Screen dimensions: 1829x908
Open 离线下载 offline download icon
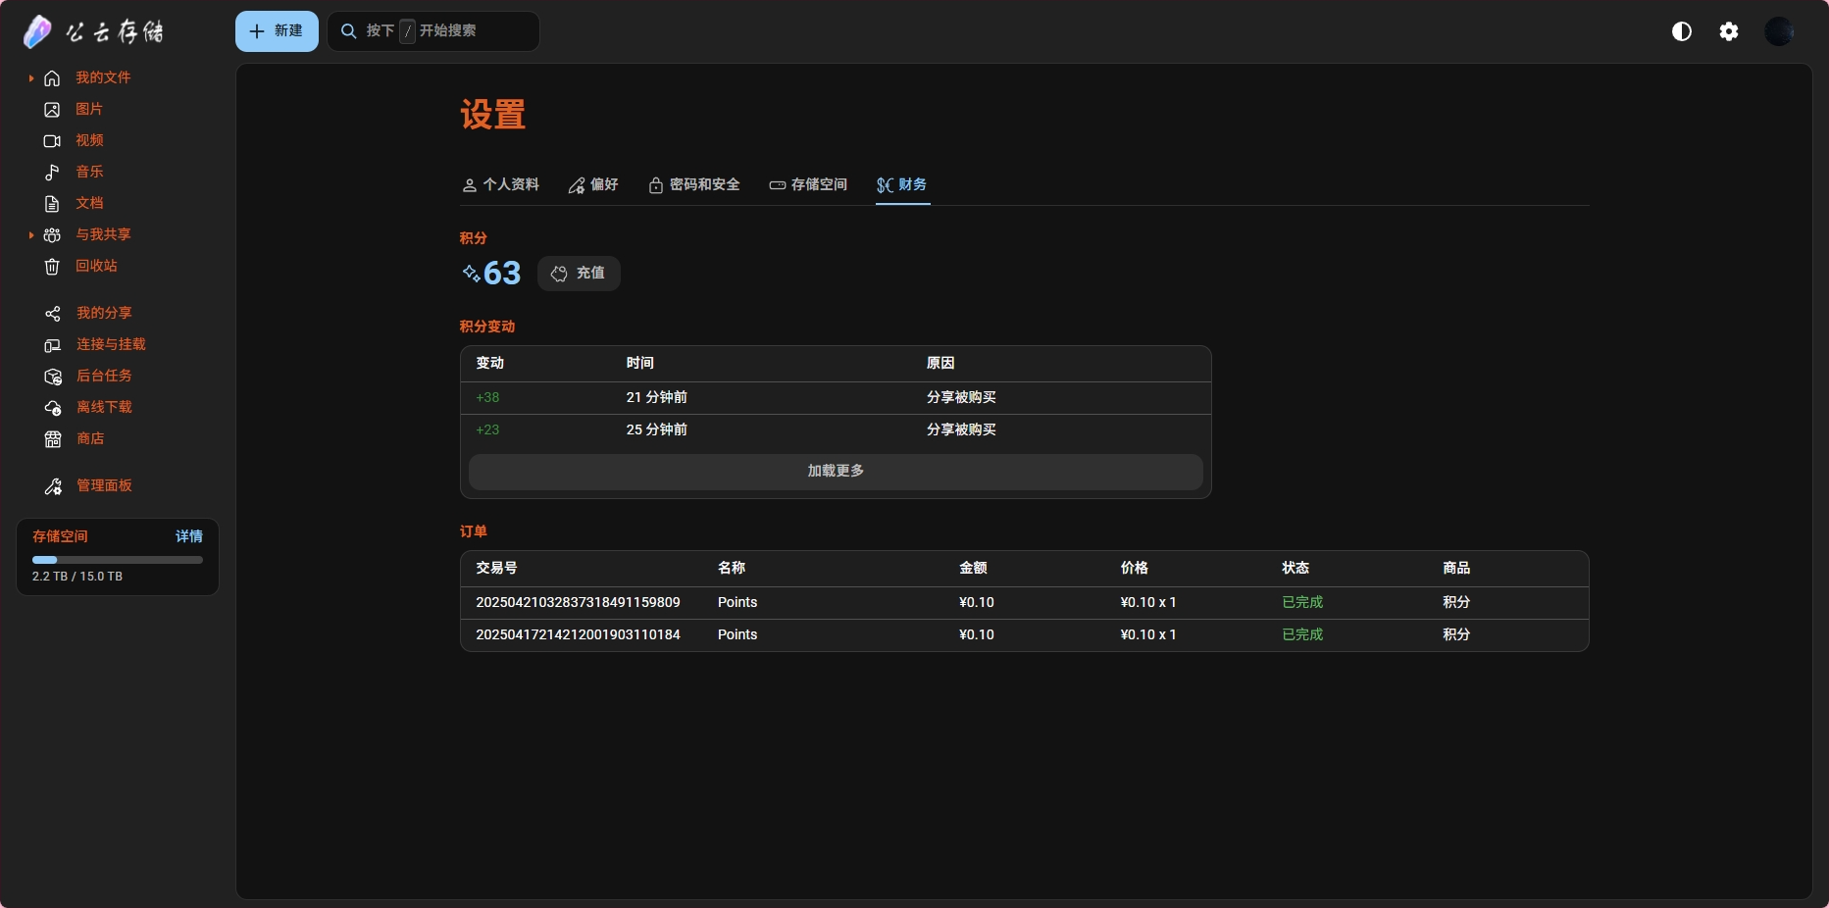(53, 408)
